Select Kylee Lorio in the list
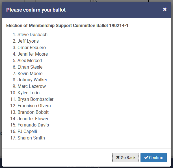This screenshot has height=168, width=173. coord(29,93)
